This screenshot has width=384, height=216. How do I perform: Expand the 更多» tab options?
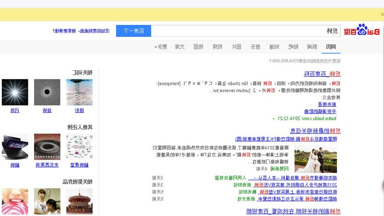click(x=161, y=46)
